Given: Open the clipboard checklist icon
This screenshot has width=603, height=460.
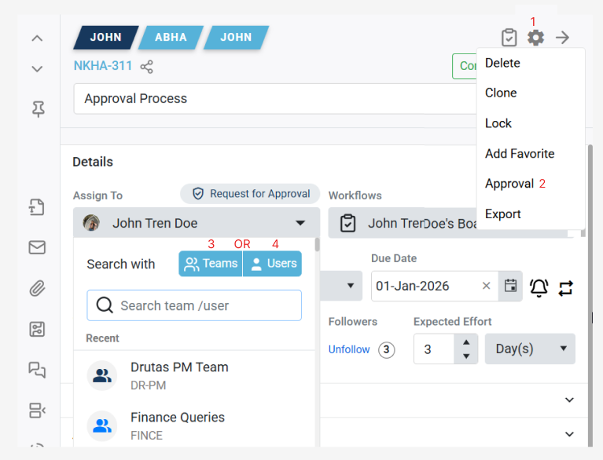Looking at the screenshot, I should [x=509, y=38].
